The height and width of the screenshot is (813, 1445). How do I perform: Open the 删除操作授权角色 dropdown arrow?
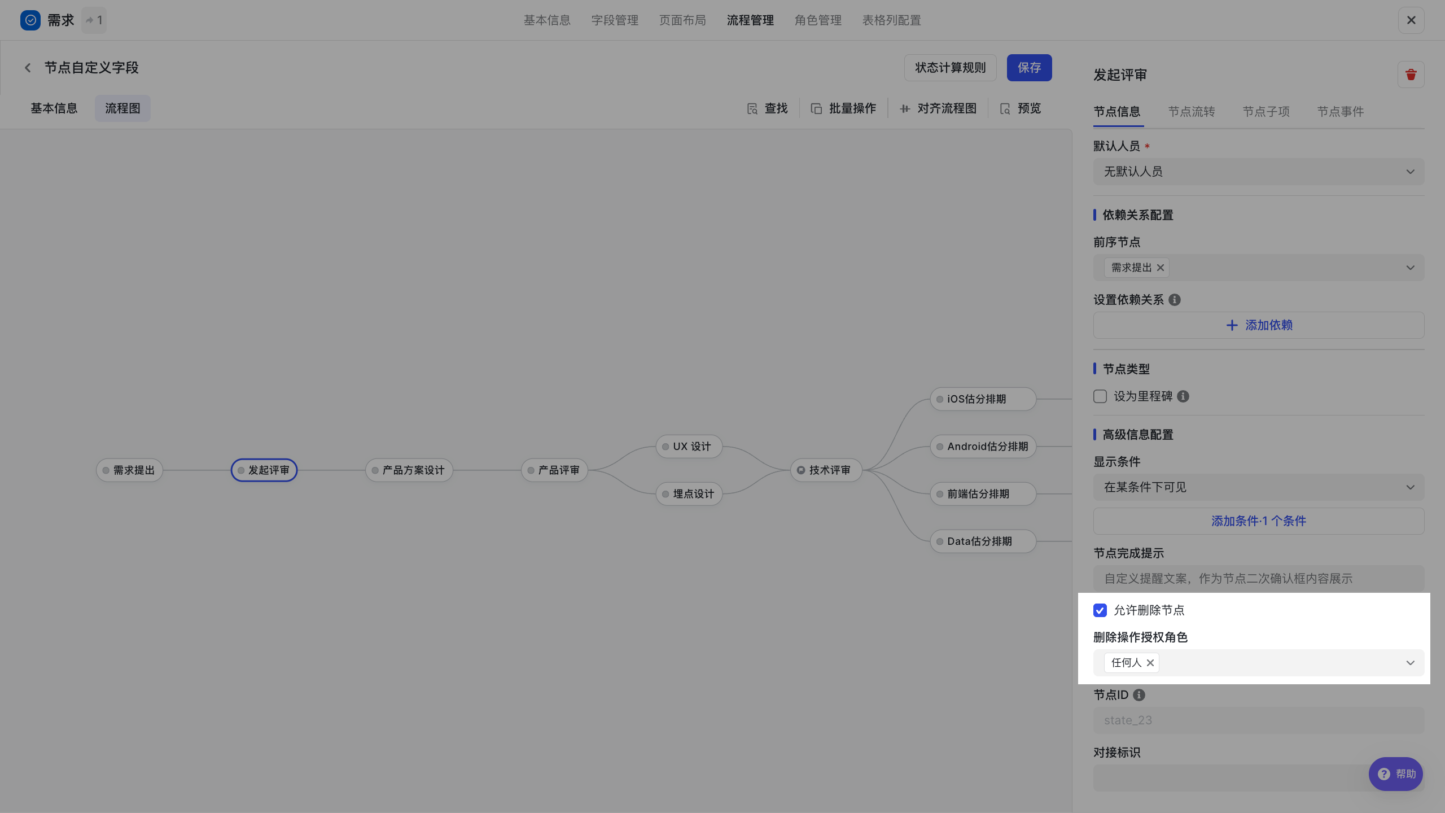[1411, 663]
